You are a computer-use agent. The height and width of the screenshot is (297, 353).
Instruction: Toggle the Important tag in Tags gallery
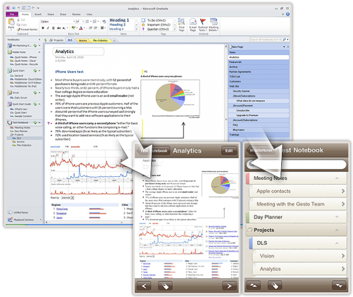point(155,25)
